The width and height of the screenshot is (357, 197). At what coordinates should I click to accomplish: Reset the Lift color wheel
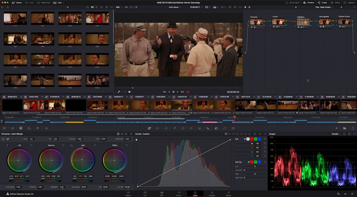(31, 145)
